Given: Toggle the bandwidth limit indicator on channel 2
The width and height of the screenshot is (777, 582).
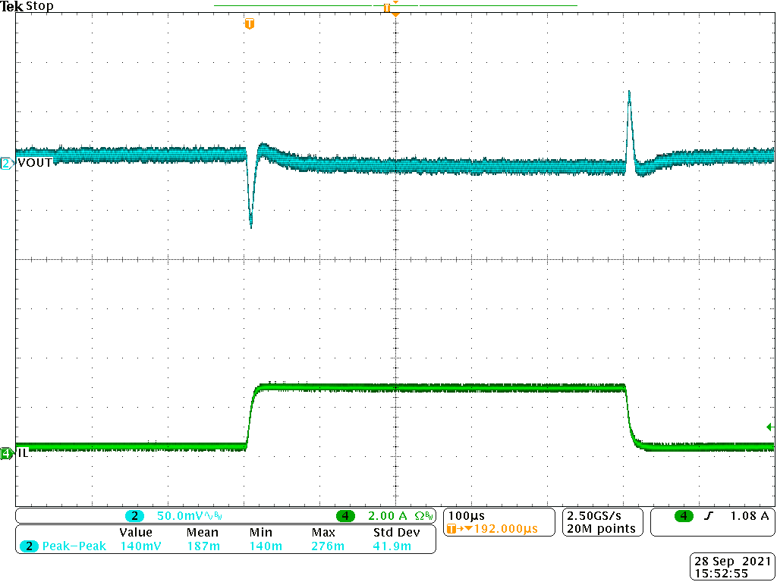Looking at the screenshot, I should pos(218,516).
